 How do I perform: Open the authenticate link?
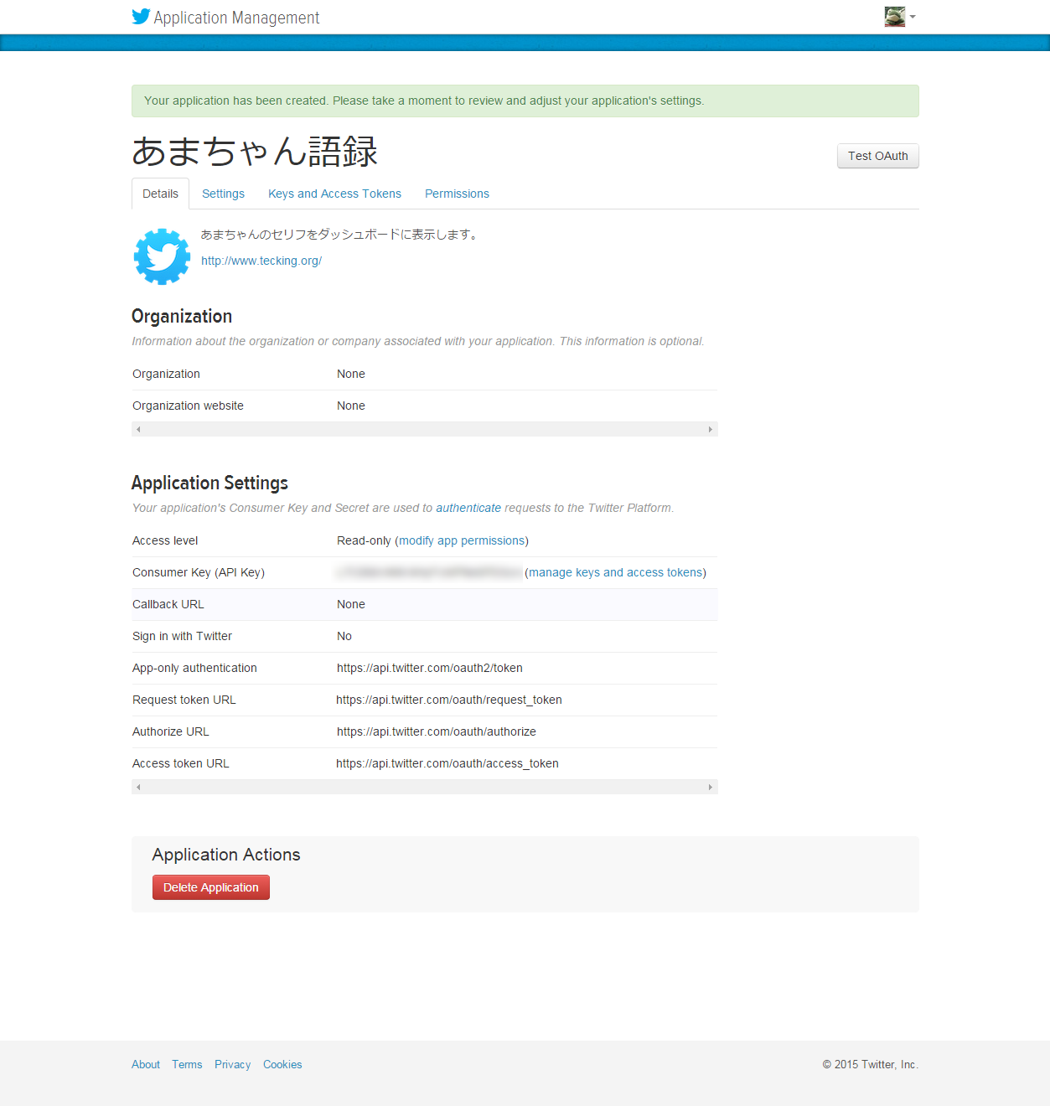tap(468, 508)
